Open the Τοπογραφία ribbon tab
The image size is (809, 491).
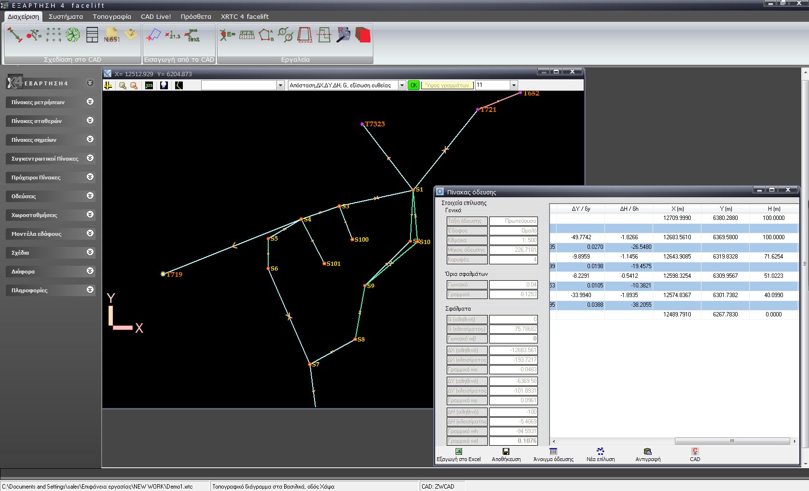coord(112,16)
